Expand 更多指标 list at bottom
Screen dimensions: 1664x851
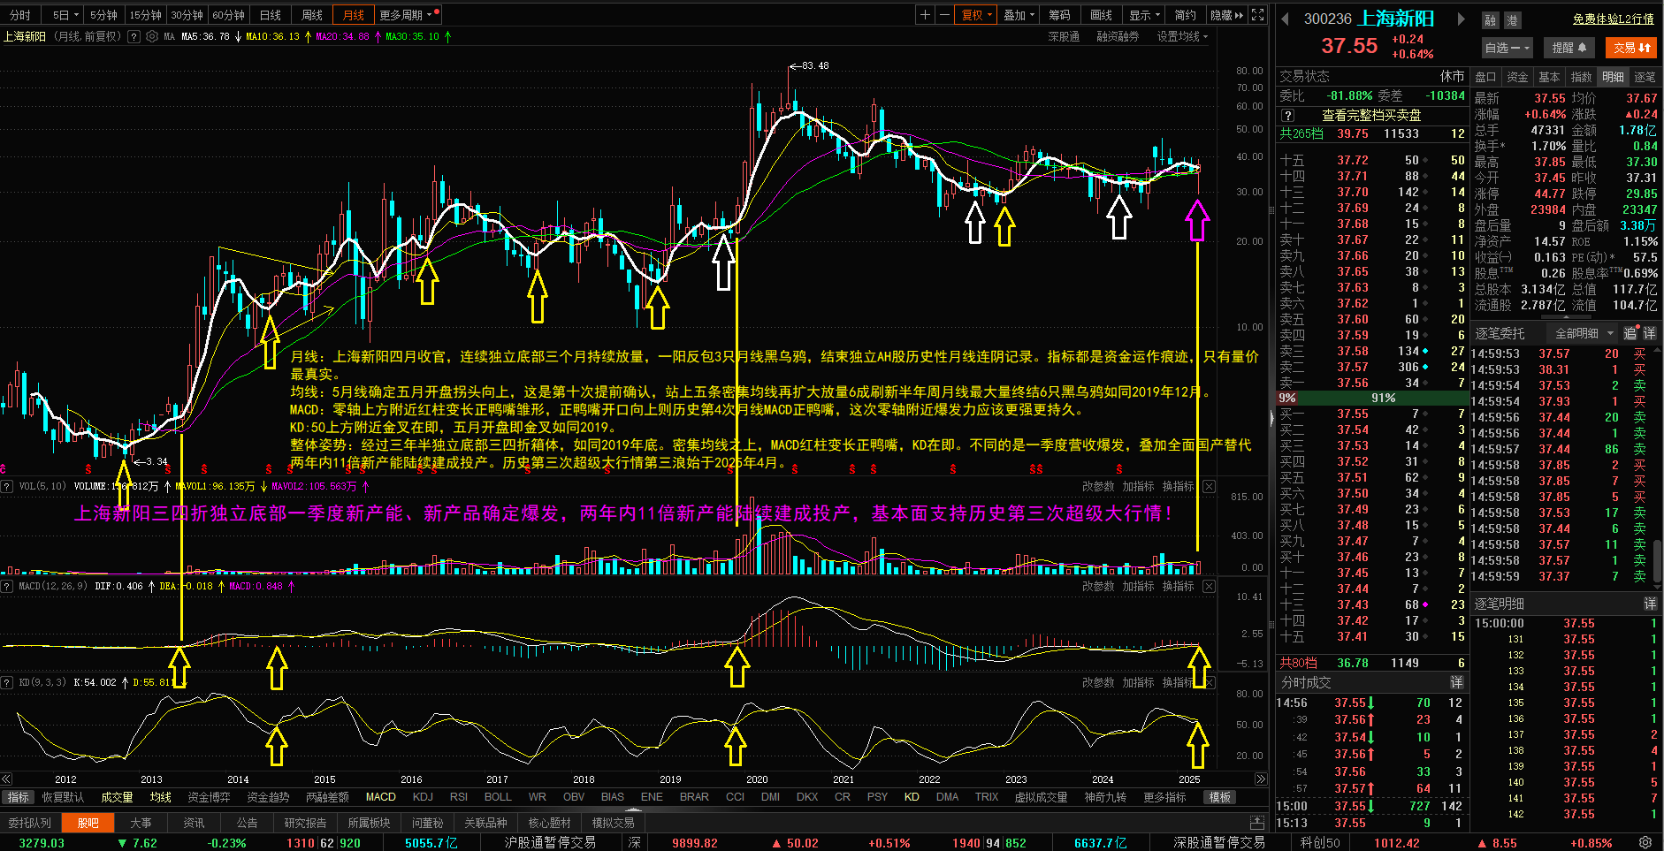[1164, 797]
